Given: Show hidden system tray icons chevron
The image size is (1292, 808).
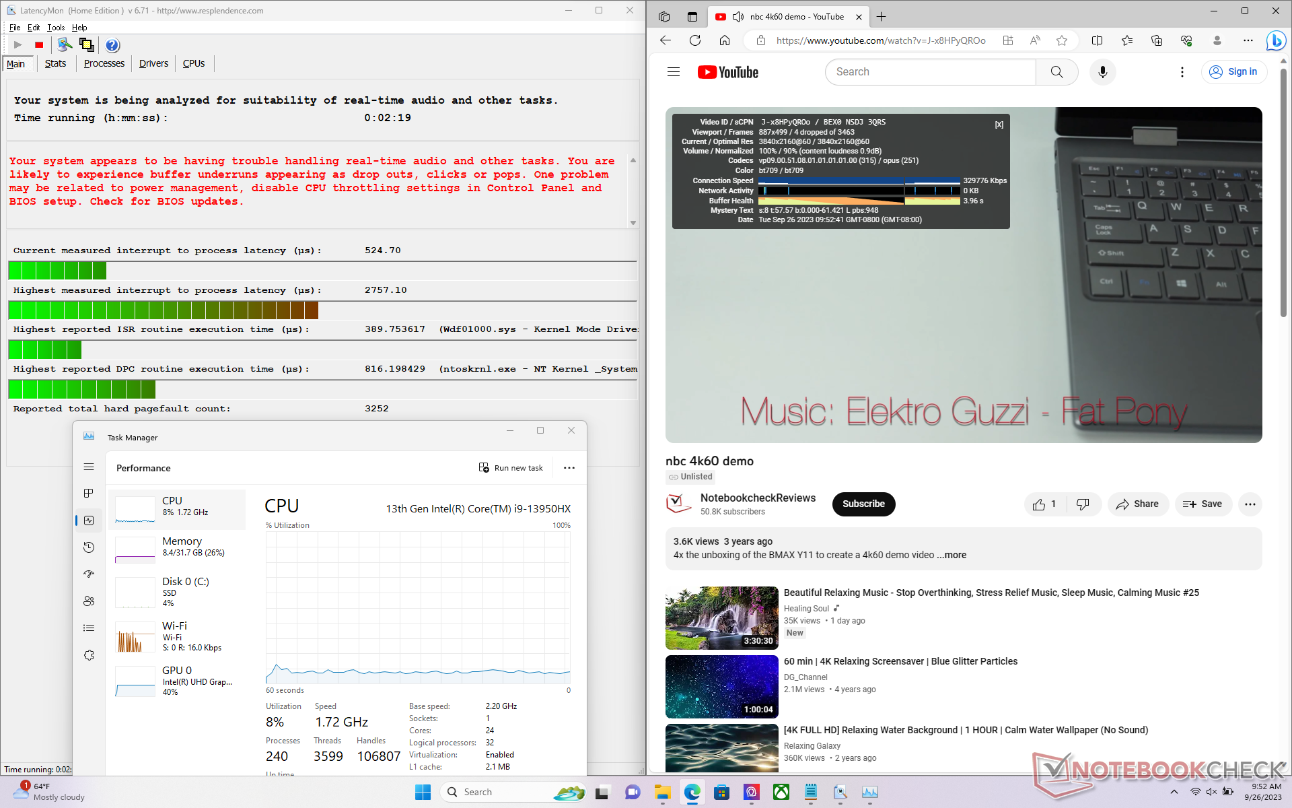Looking at the screenshot, I should click(1174, 793).
